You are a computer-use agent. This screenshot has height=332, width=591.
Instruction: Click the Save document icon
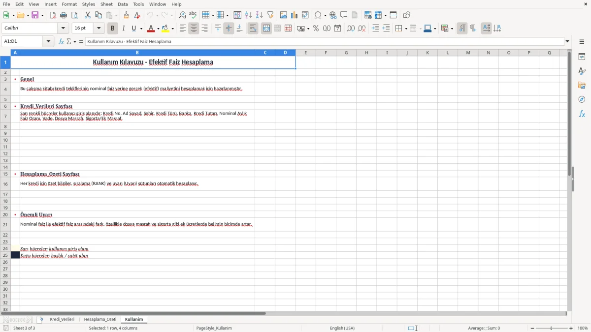point(35,15)
